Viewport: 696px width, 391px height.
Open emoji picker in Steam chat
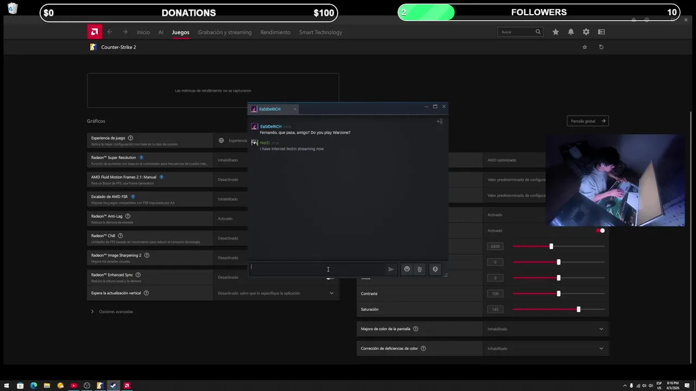[407, 269]
